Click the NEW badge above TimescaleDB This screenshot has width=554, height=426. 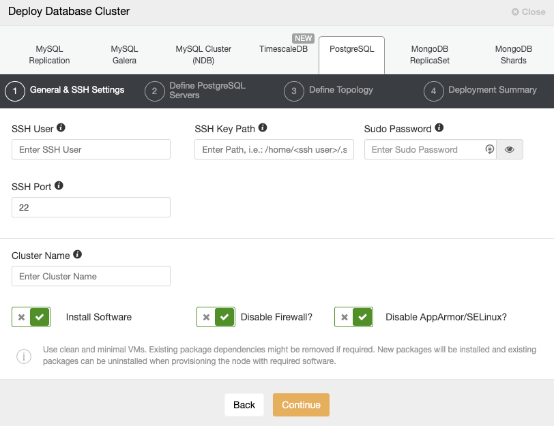pyautogui.click(x=303, y=38)
